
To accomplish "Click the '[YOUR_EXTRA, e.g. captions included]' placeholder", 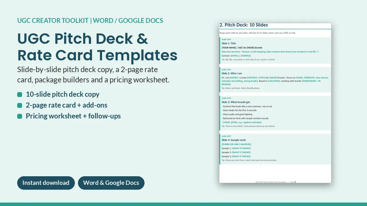I will pos(242,122).
